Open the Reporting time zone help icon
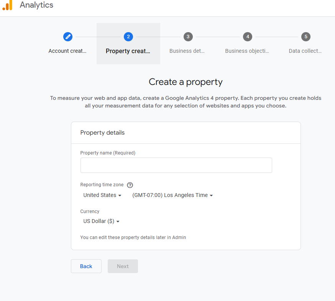The height and width of the screenshot is (301, 335). (130, 185)
